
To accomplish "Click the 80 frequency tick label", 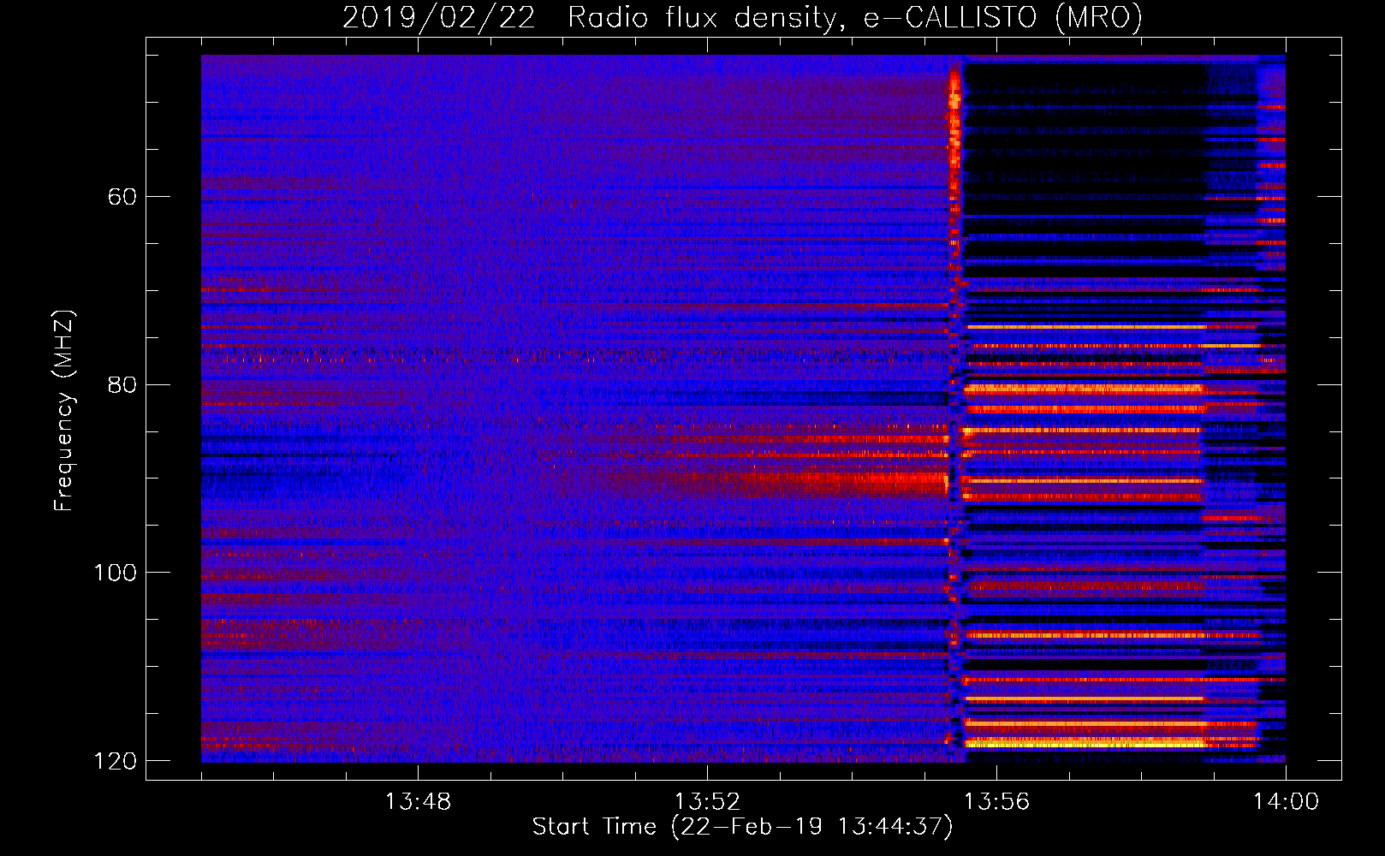I will coord(122,384).
